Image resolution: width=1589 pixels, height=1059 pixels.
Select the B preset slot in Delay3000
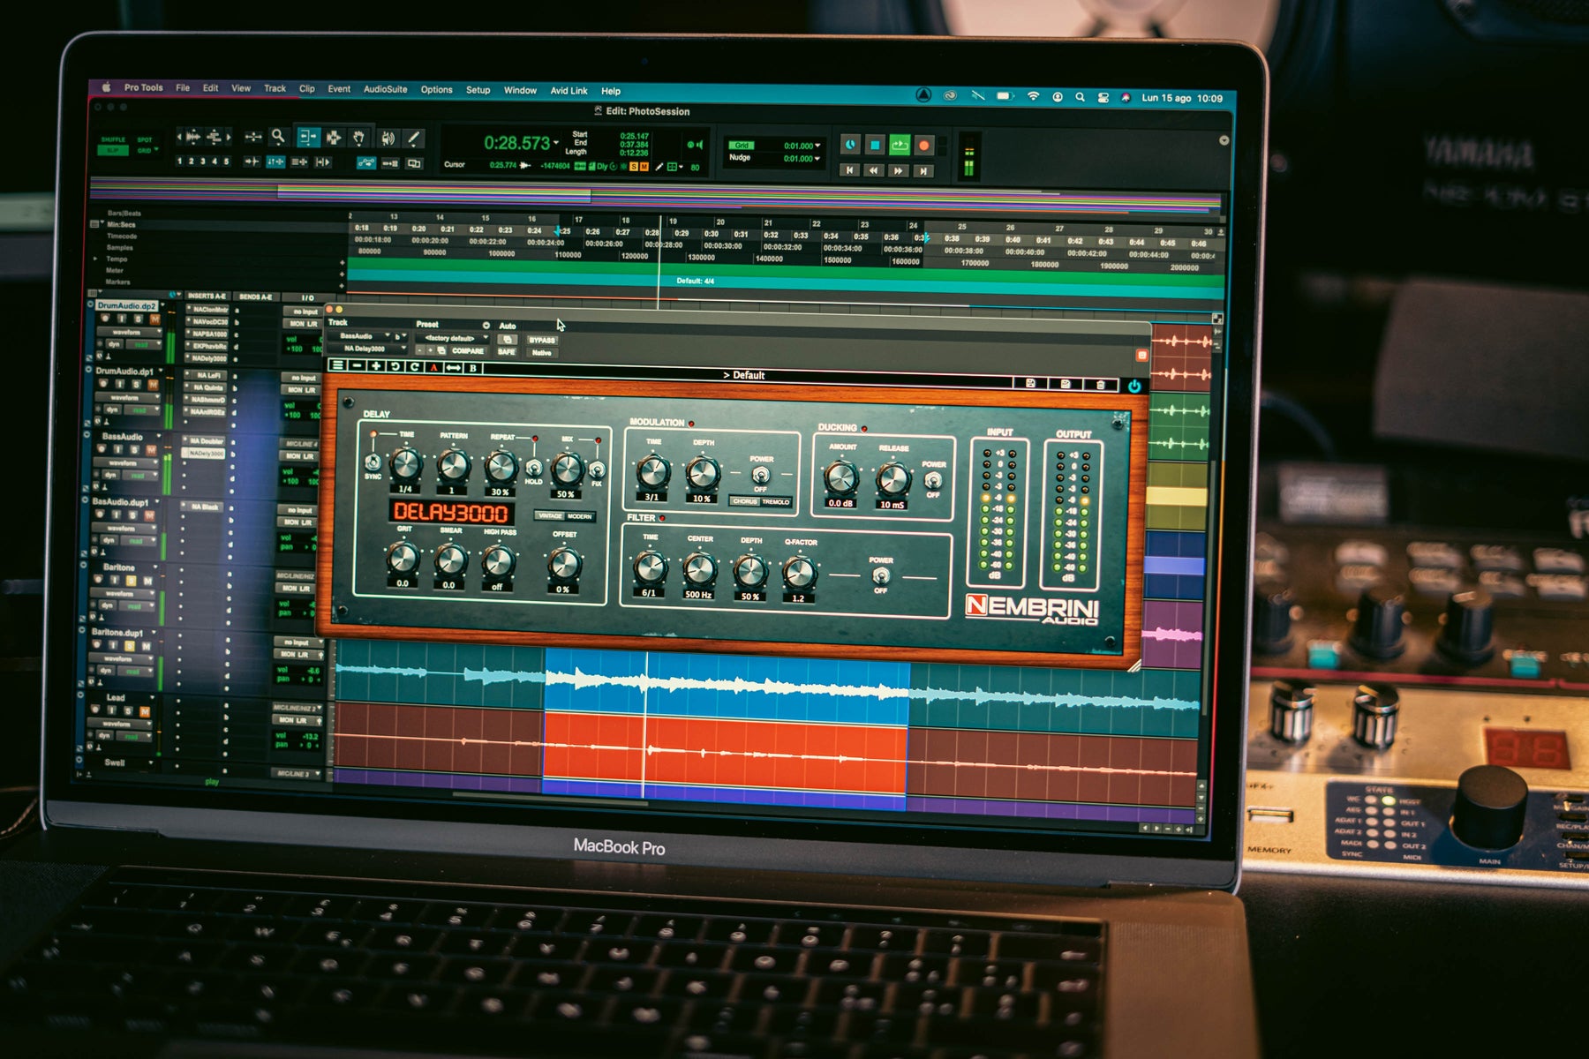473,368
